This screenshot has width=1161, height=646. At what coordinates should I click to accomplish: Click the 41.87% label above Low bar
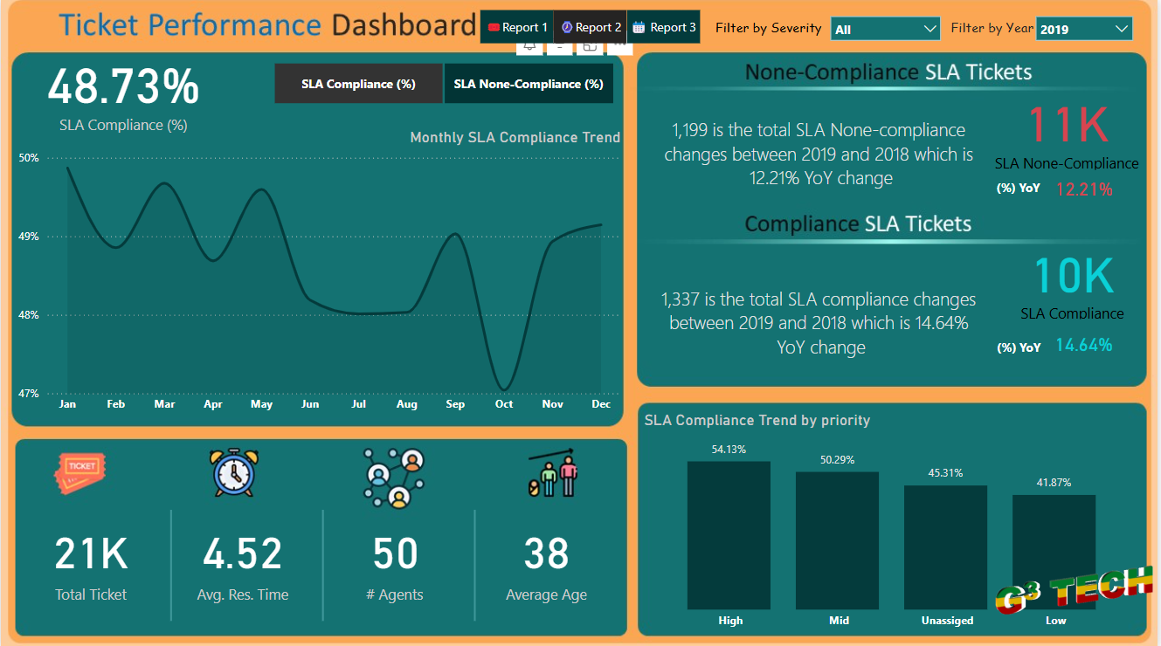coord(1054,483)
